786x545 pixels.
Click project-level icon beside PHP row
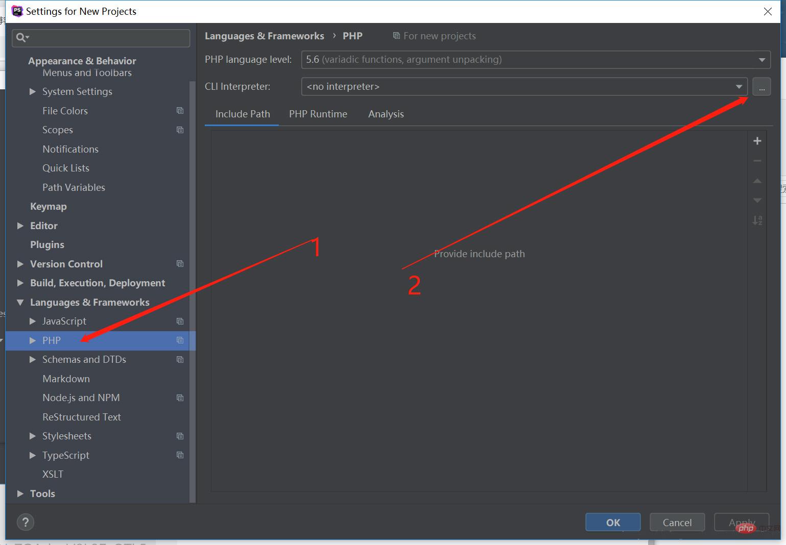pos(180,340)
